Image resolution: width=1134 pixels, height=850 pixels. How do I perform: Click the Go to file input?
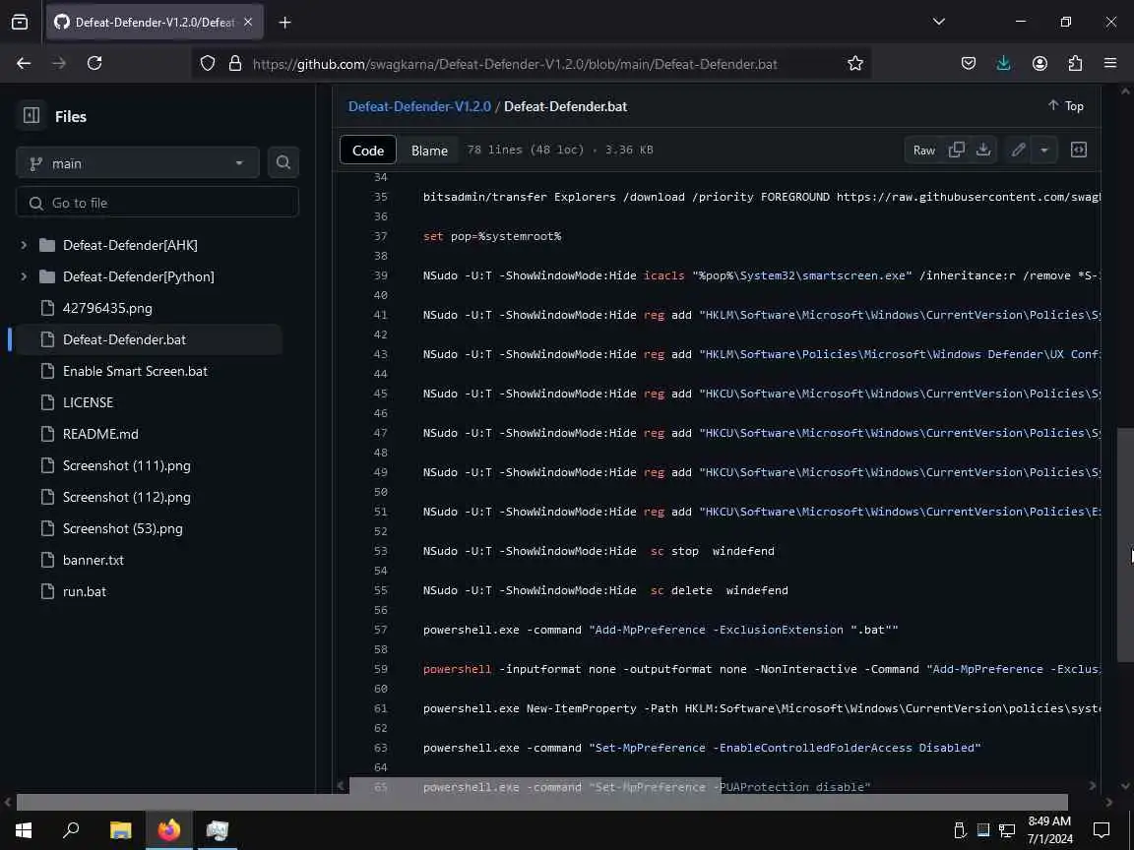point(157,203)
